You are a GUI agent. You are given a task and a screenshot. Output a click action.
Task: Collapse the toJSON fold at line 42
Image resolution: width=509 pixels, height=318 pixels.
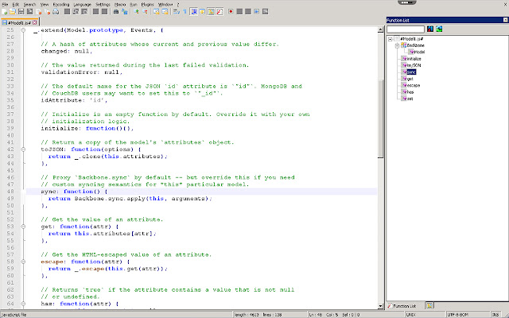(23, 149)
